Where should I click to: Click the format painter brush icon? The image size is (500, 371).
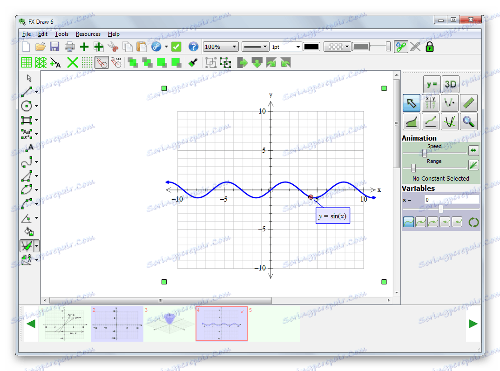[193, 62]
